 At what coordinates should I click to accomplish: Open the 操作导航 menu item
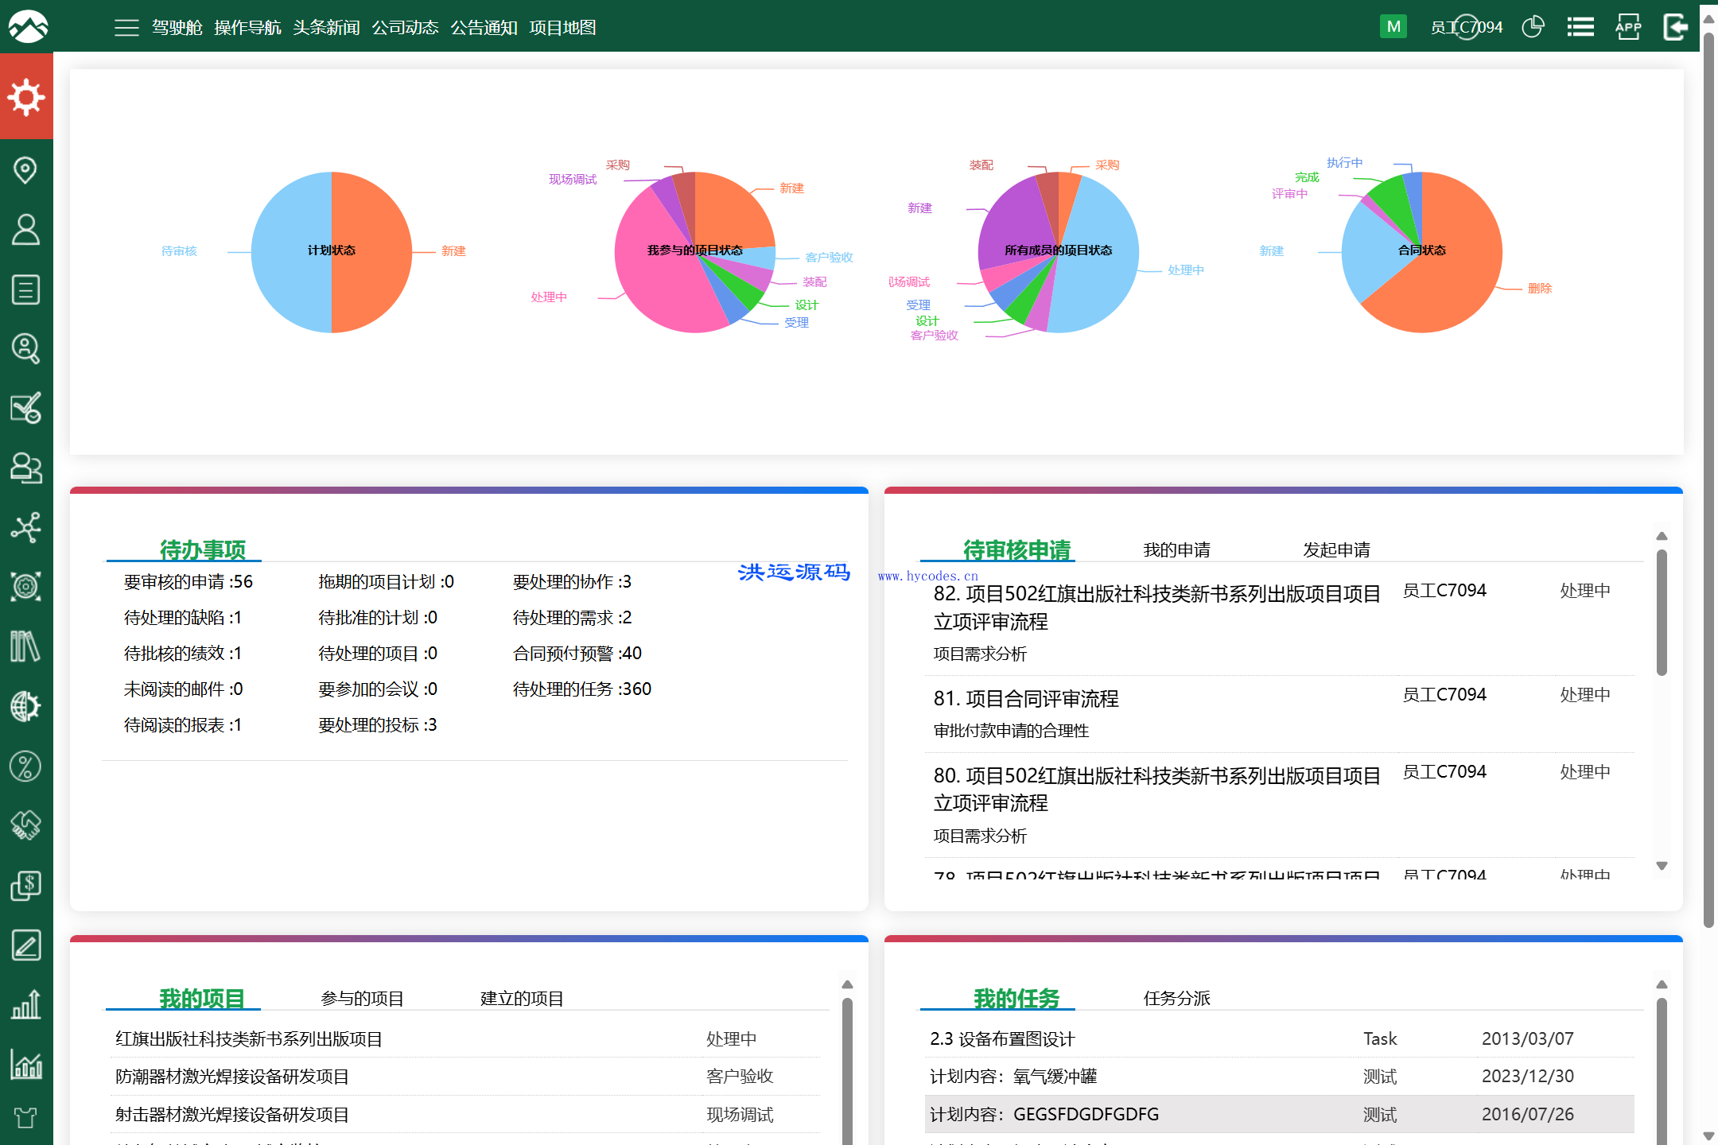click(x=247, y=28)
